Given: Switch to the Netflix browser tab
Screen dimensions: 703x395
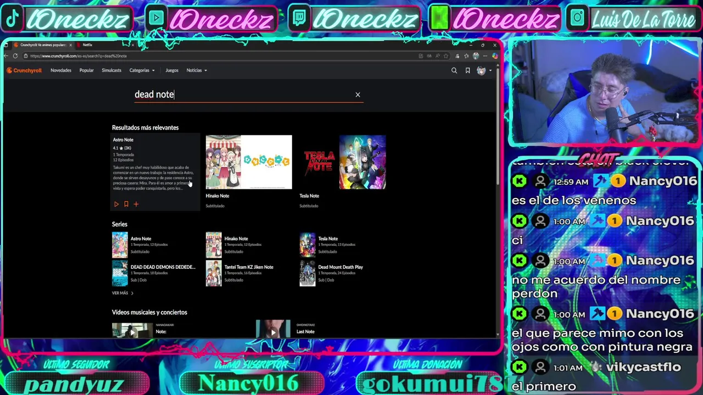Looking at the screenshot, I should (88, 45).
